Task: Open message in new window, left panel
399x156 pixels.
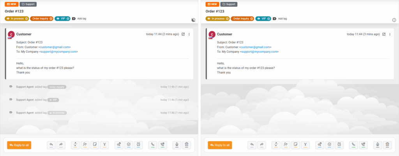Action: [183, 34]
